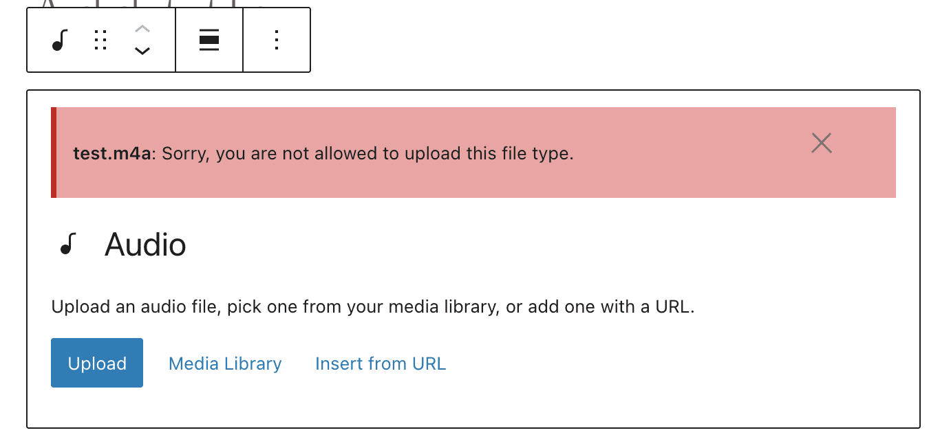Viewport: 940px width, 448px height.
Task: Move the Audio block up
Action: (142, 29)
